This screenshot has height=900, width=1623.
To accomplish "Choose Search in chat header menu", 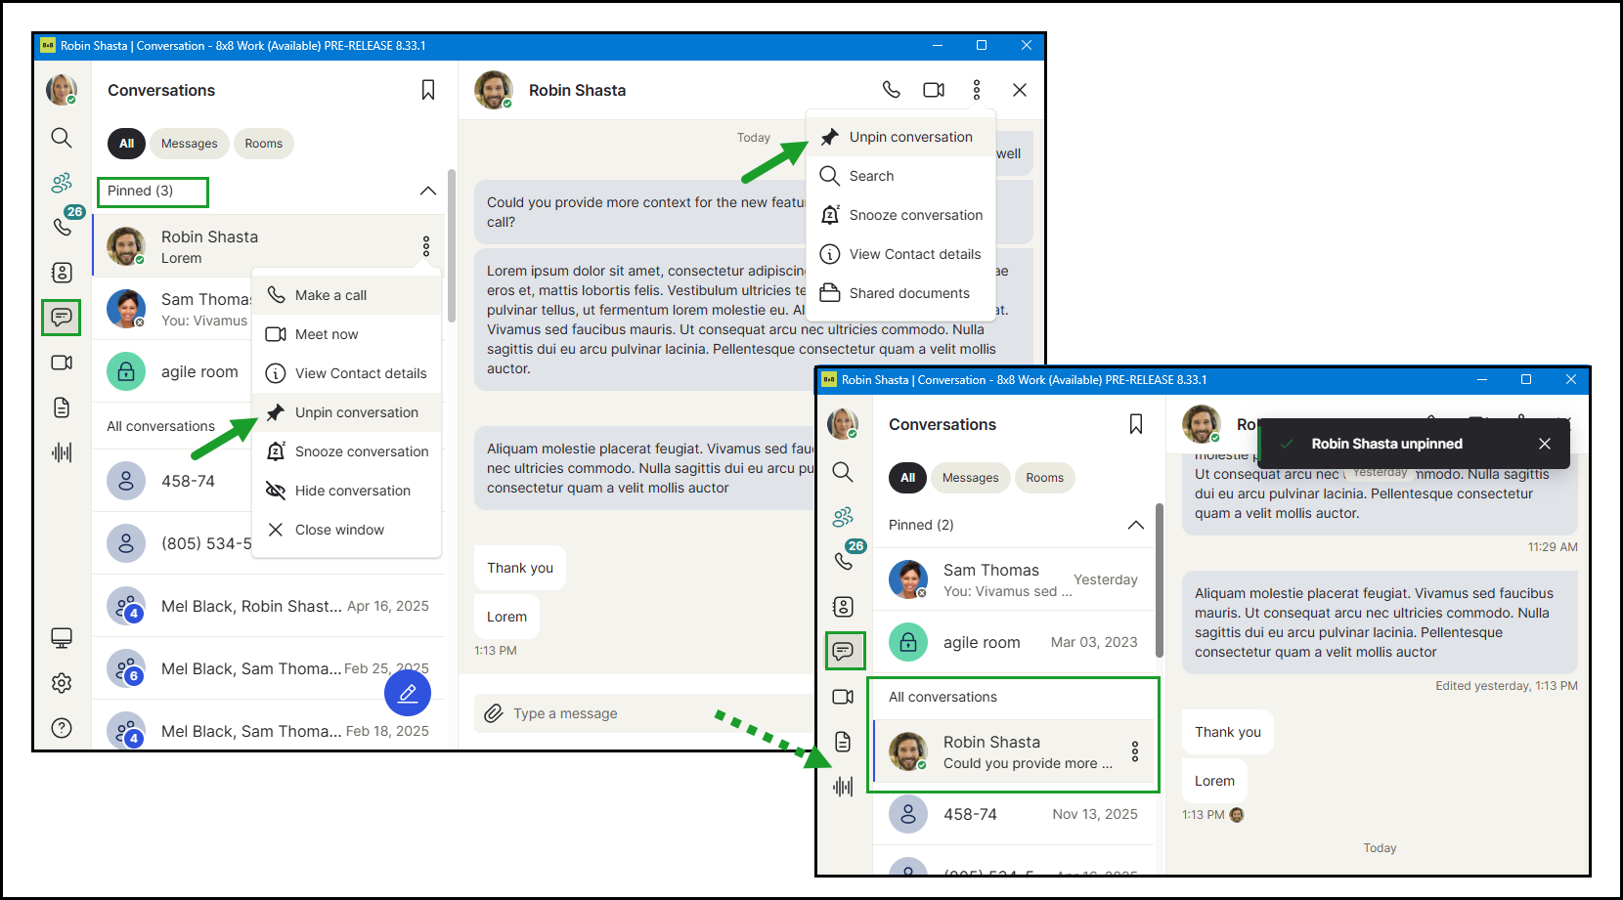I will coord(901,176).
